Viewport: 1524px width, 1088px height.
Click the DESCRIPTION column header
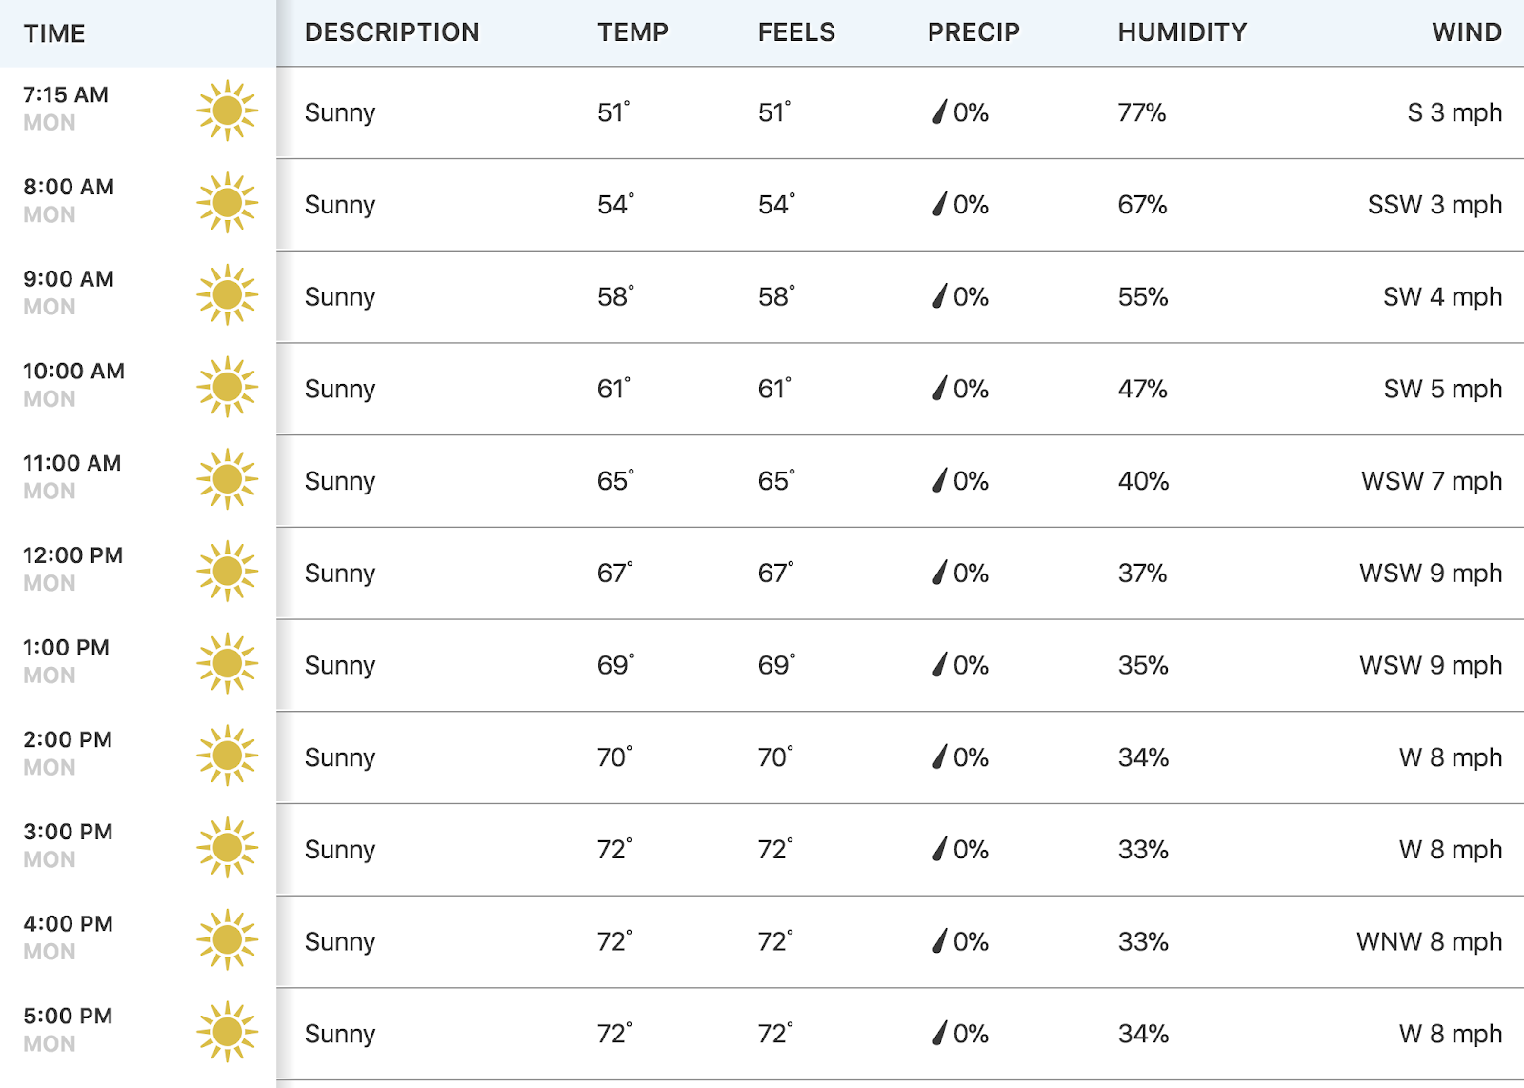pyautogui.click(x=391, y=32)
